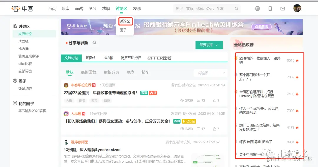
Task: Click the 实习 tag on first post
Action: pos(94,101)
